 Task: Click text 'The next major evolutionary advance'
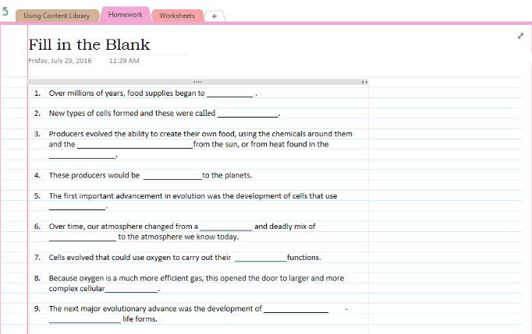point(113,308)
